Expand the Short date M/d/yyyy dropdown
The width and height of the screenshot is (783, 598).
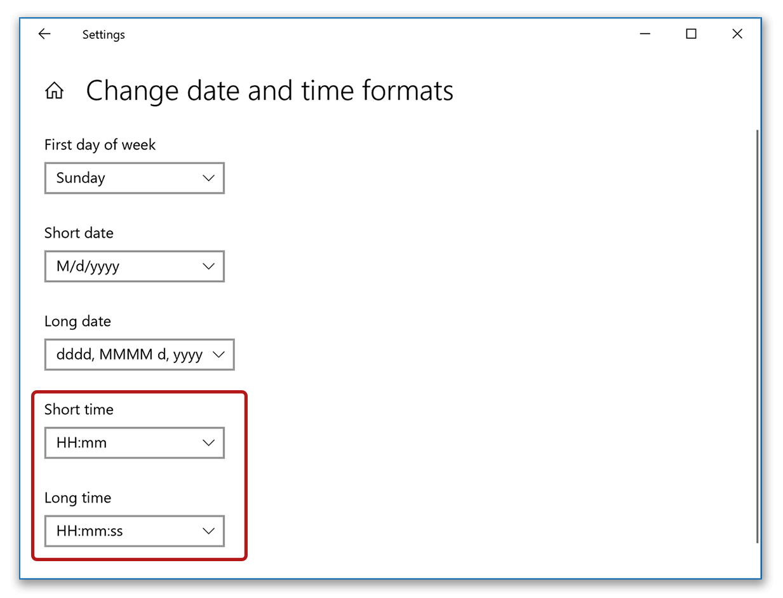(135, 266)
